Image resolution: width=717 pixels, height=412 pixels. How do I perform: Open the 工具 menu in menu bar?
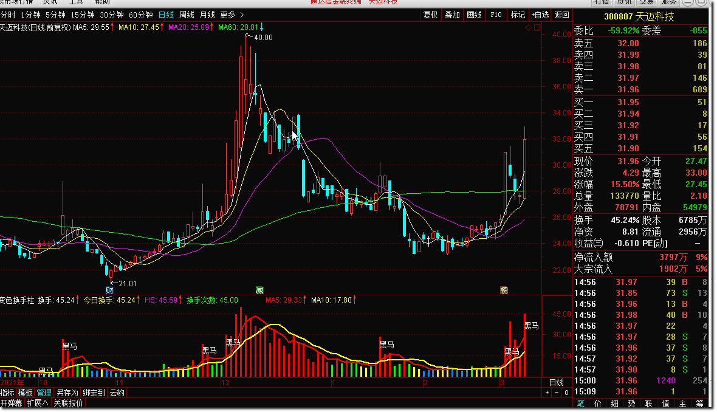click(x=77, y=2)
